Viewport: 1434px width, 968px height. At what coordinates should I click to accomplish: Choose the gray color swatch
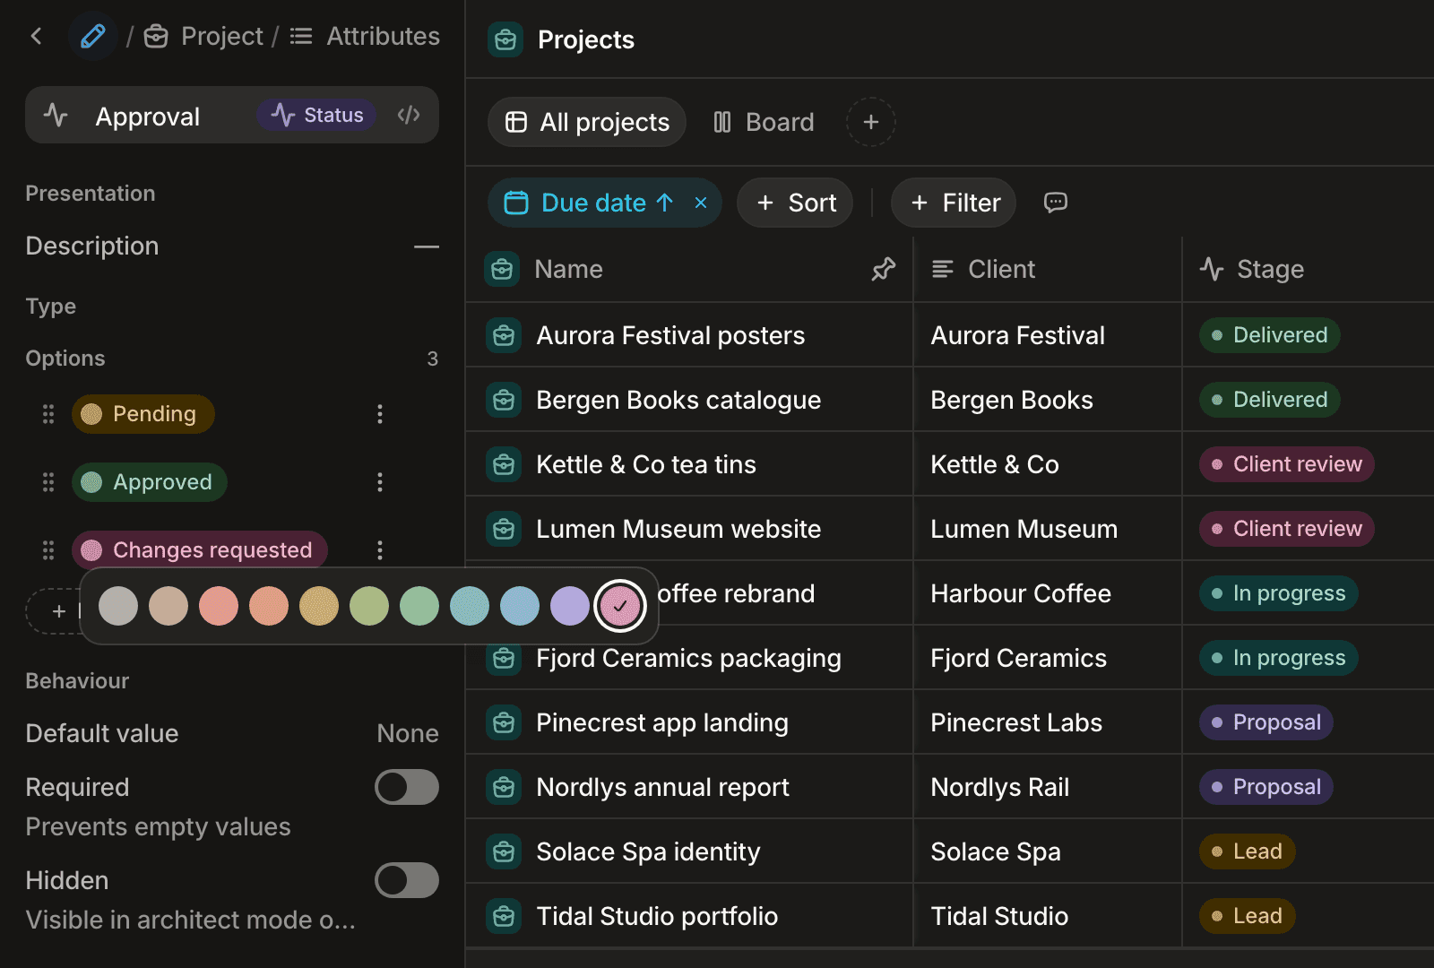click(x=118, y=606)
